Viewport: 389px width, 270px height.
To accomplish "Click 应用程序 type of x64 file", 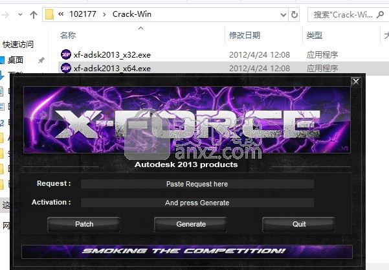I will click(x=322, y=68).
